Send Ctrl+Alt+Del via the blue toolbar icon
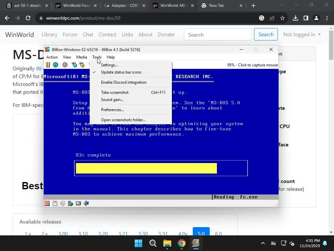 74,65
